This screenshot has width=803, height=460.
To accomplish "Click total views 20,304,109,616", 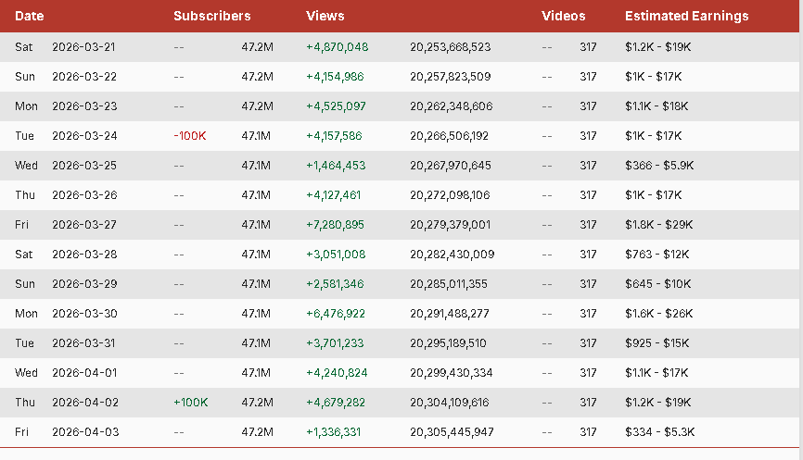I will tap(450, 403).
